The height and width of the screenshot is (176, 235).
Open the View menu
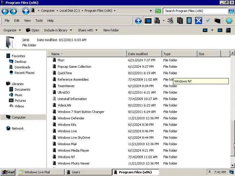27,21
